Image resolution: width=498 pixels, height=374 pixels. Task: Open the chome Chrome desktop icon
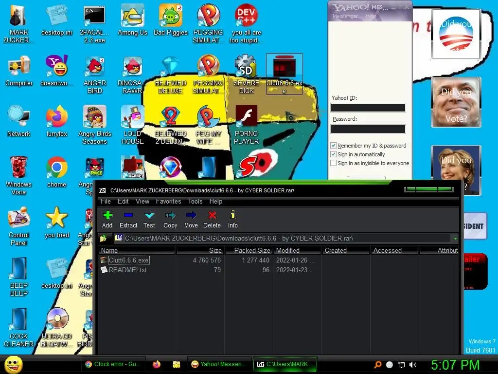pyautogui.click(x=56, y=172)
